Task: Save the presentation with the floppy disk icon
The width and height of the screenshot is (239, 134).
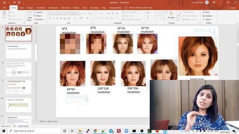Action: point(4,3)
